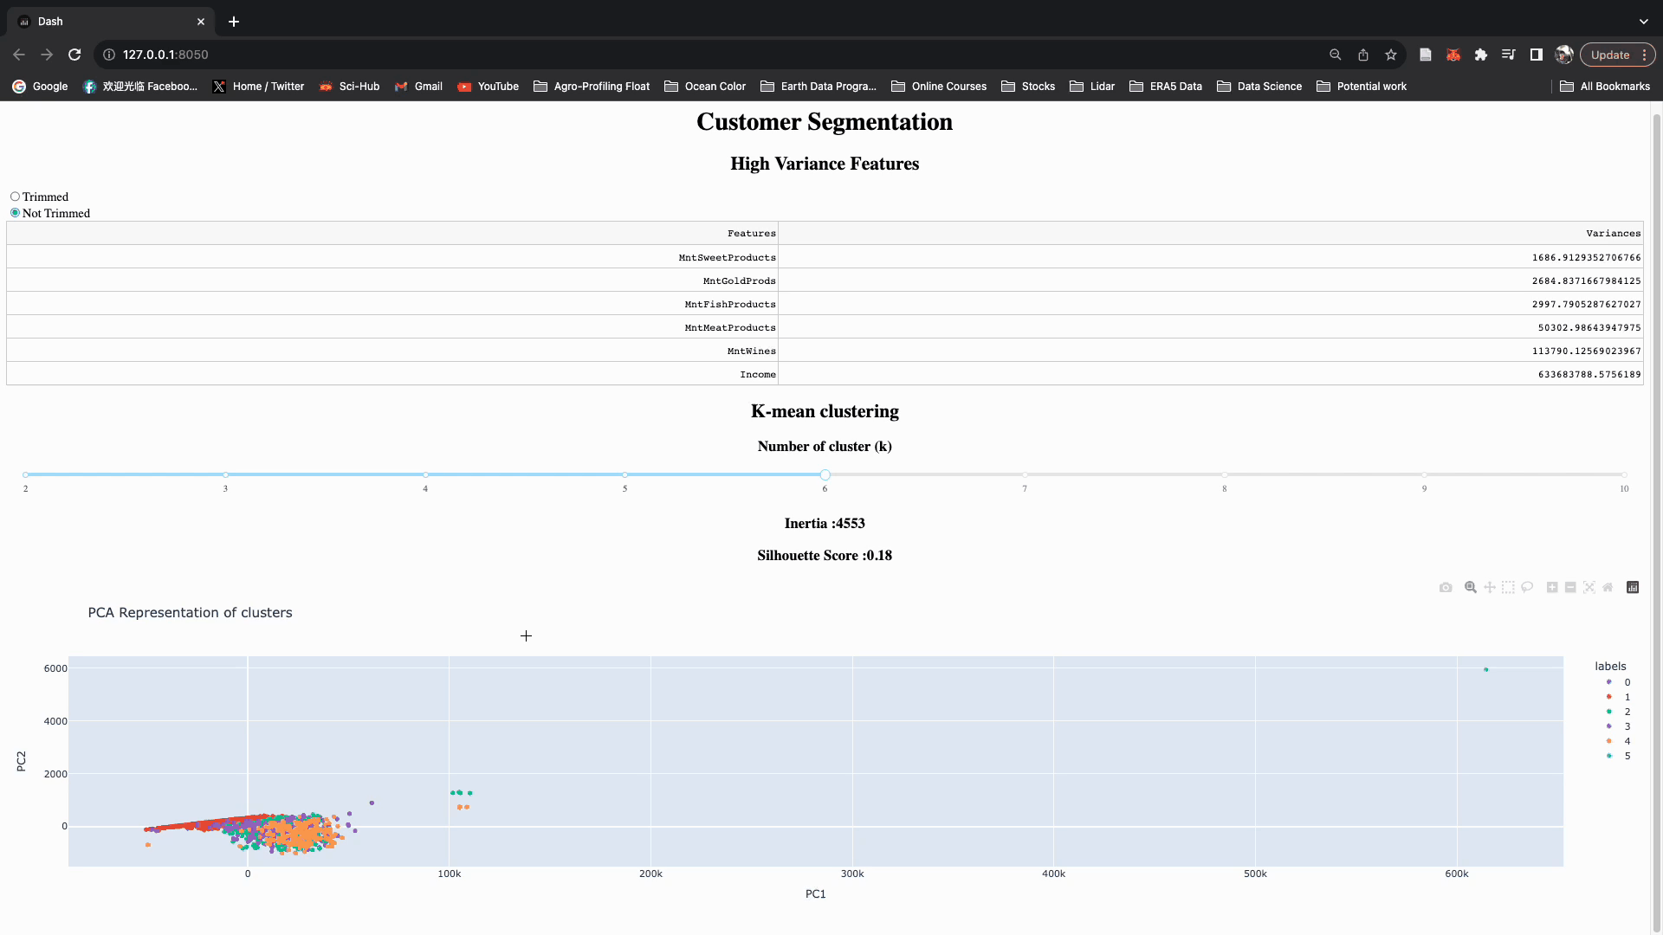Download plot as PNG camera icon
This screenshot has height=935, width=1663.
pyautogui.click(x=1446, y=588)
